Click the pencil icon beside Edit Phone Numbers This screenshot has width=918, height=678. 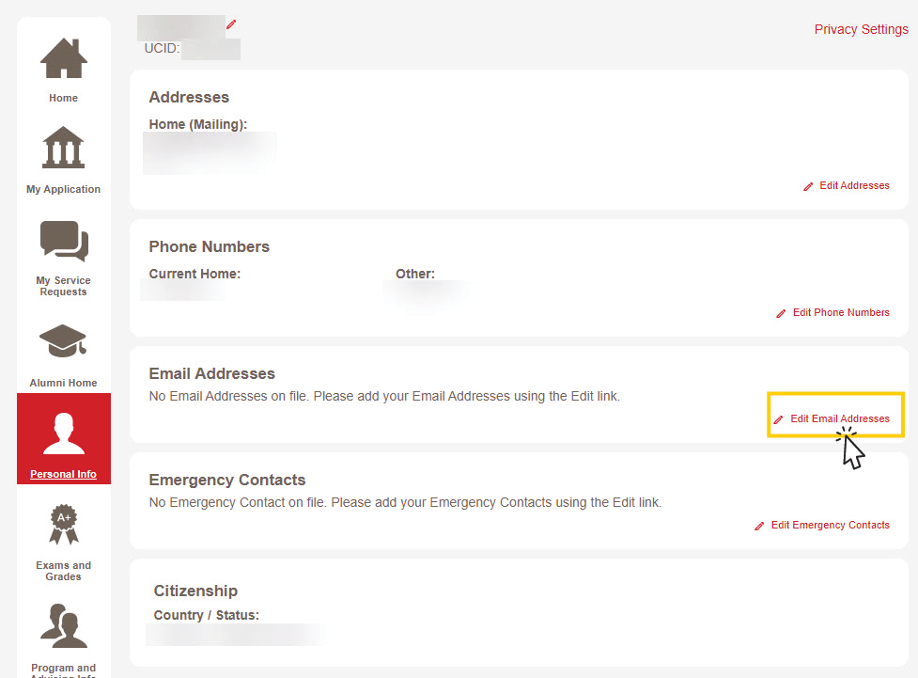(x=781, y=312)
